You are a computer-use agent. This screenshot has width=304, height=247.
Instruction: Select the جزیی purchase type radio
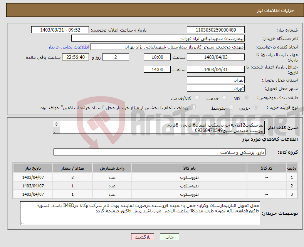pyautogui.click(x=256, y=107)
